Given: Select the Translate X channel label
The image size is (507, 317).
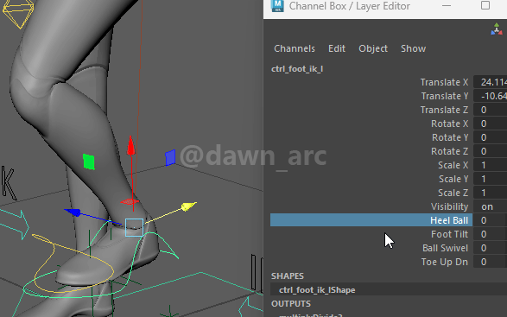Looking at the screenshot, I should 444,82.
